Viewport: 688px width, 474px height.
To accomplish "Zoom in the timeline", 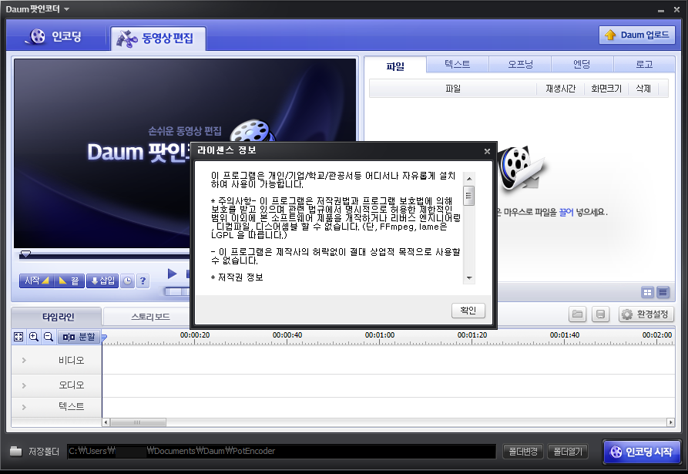I will click(x=33, y=337).
